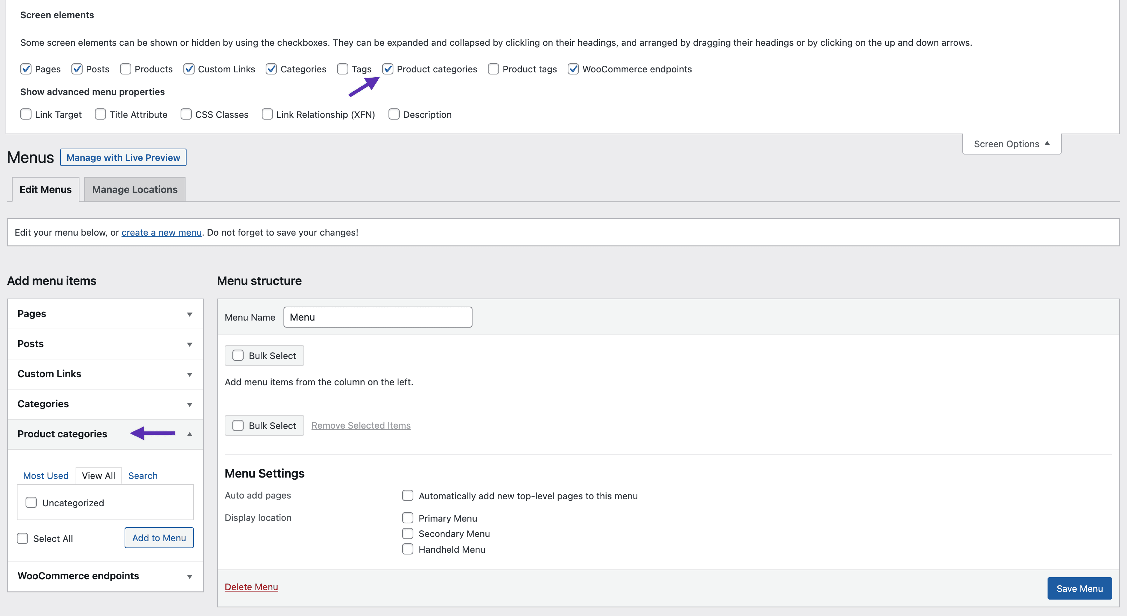This screenshot has height=616, width=1127.
Task: Check Automatically add new top-level pages
Action: coord(407,495)
